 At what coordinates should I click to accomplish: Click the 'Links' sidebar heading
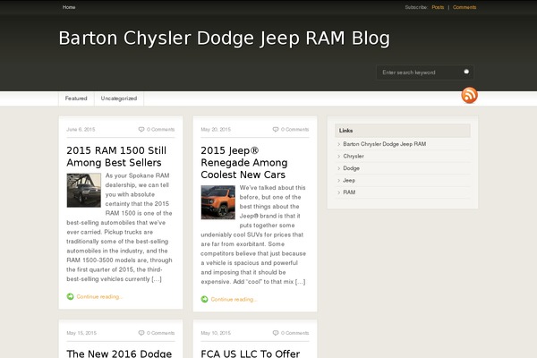coord(345,131)
